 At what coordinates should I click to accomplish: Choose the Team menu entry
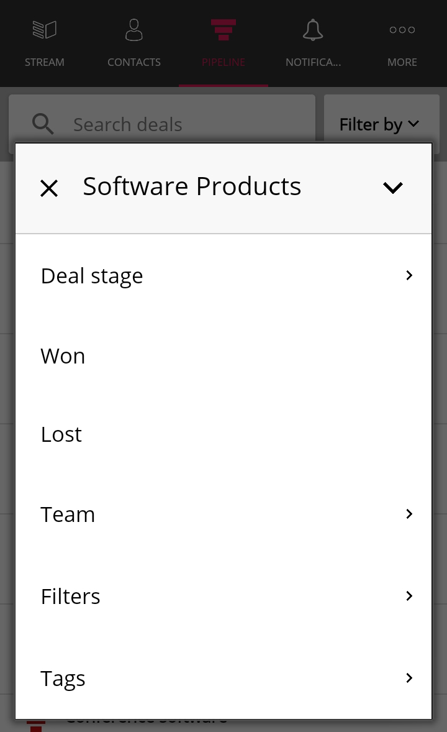point(223,515)
